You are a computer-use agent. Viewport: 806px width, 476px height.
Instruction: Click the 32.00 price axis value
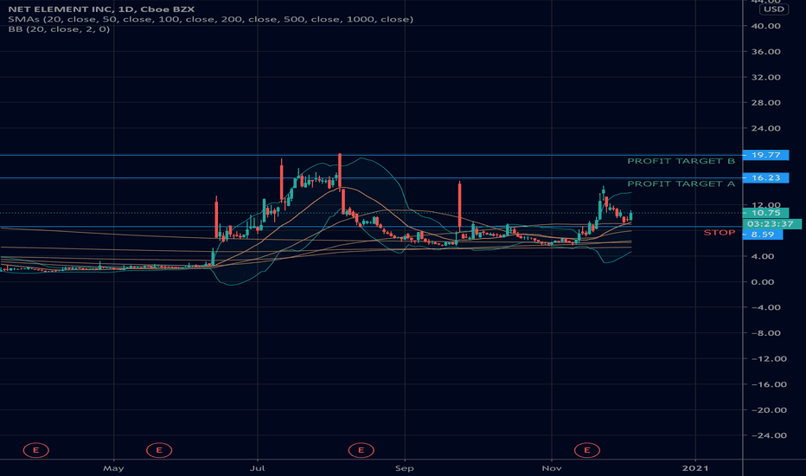coord(765,78)
